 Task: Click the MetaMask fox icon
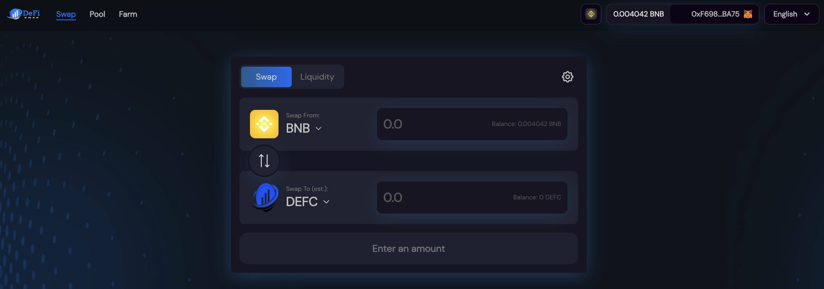(x=748, y=14)
